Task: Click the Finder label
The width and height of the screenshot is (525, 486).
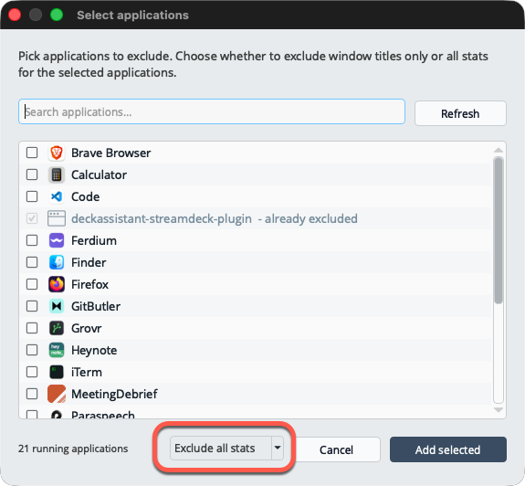Action: pos(89,262)
